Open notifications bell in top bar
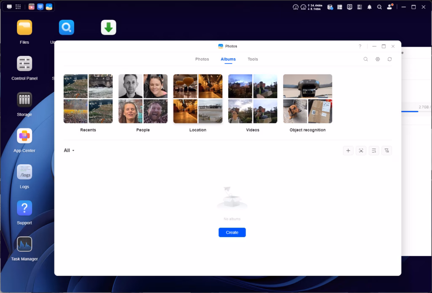 click(x=370, y=7)
